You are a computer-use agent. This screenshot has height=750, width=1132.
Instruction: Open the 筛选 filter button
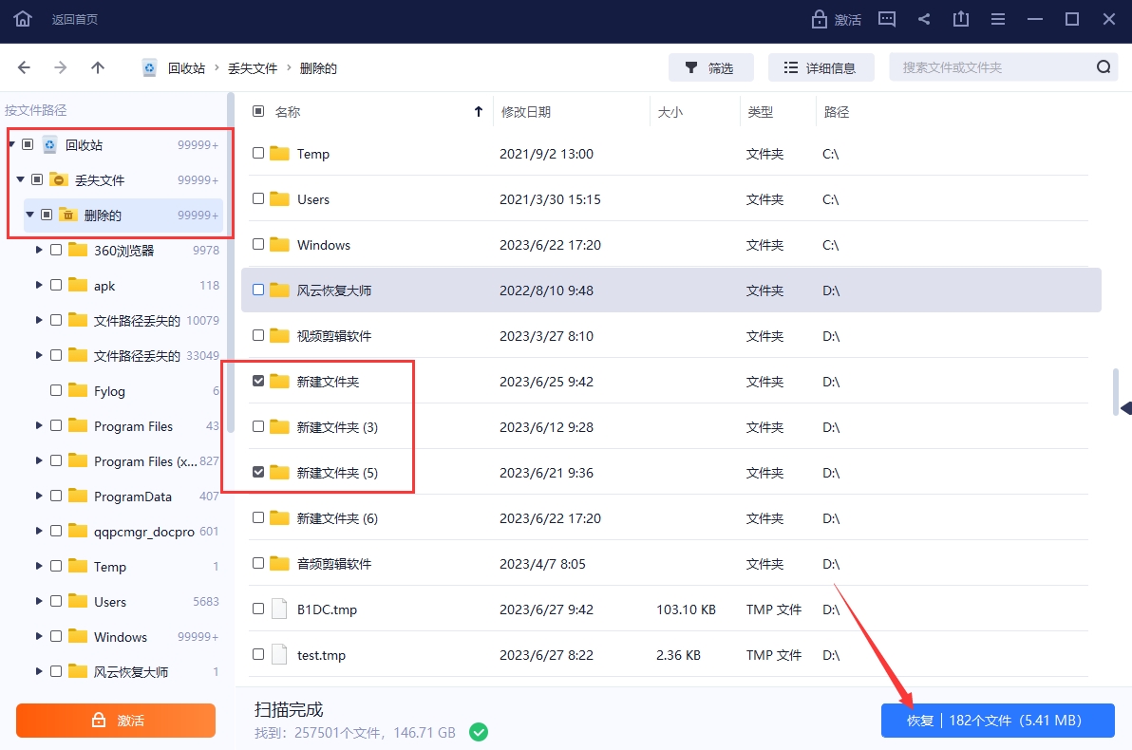710,67
